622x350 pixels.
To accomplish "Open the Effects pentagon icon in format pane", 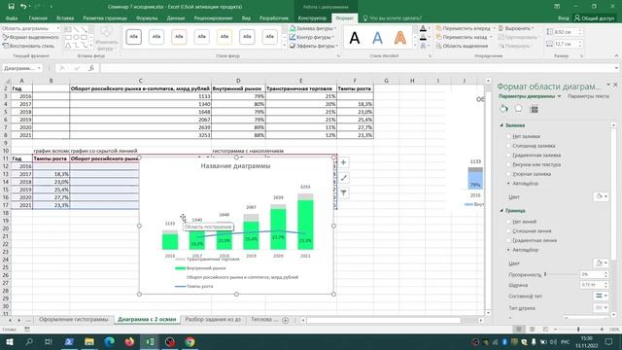I will (x=518, y=109).
